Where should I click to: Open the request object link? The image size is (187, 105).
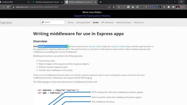pyautogui.click(x=95, y=46)
